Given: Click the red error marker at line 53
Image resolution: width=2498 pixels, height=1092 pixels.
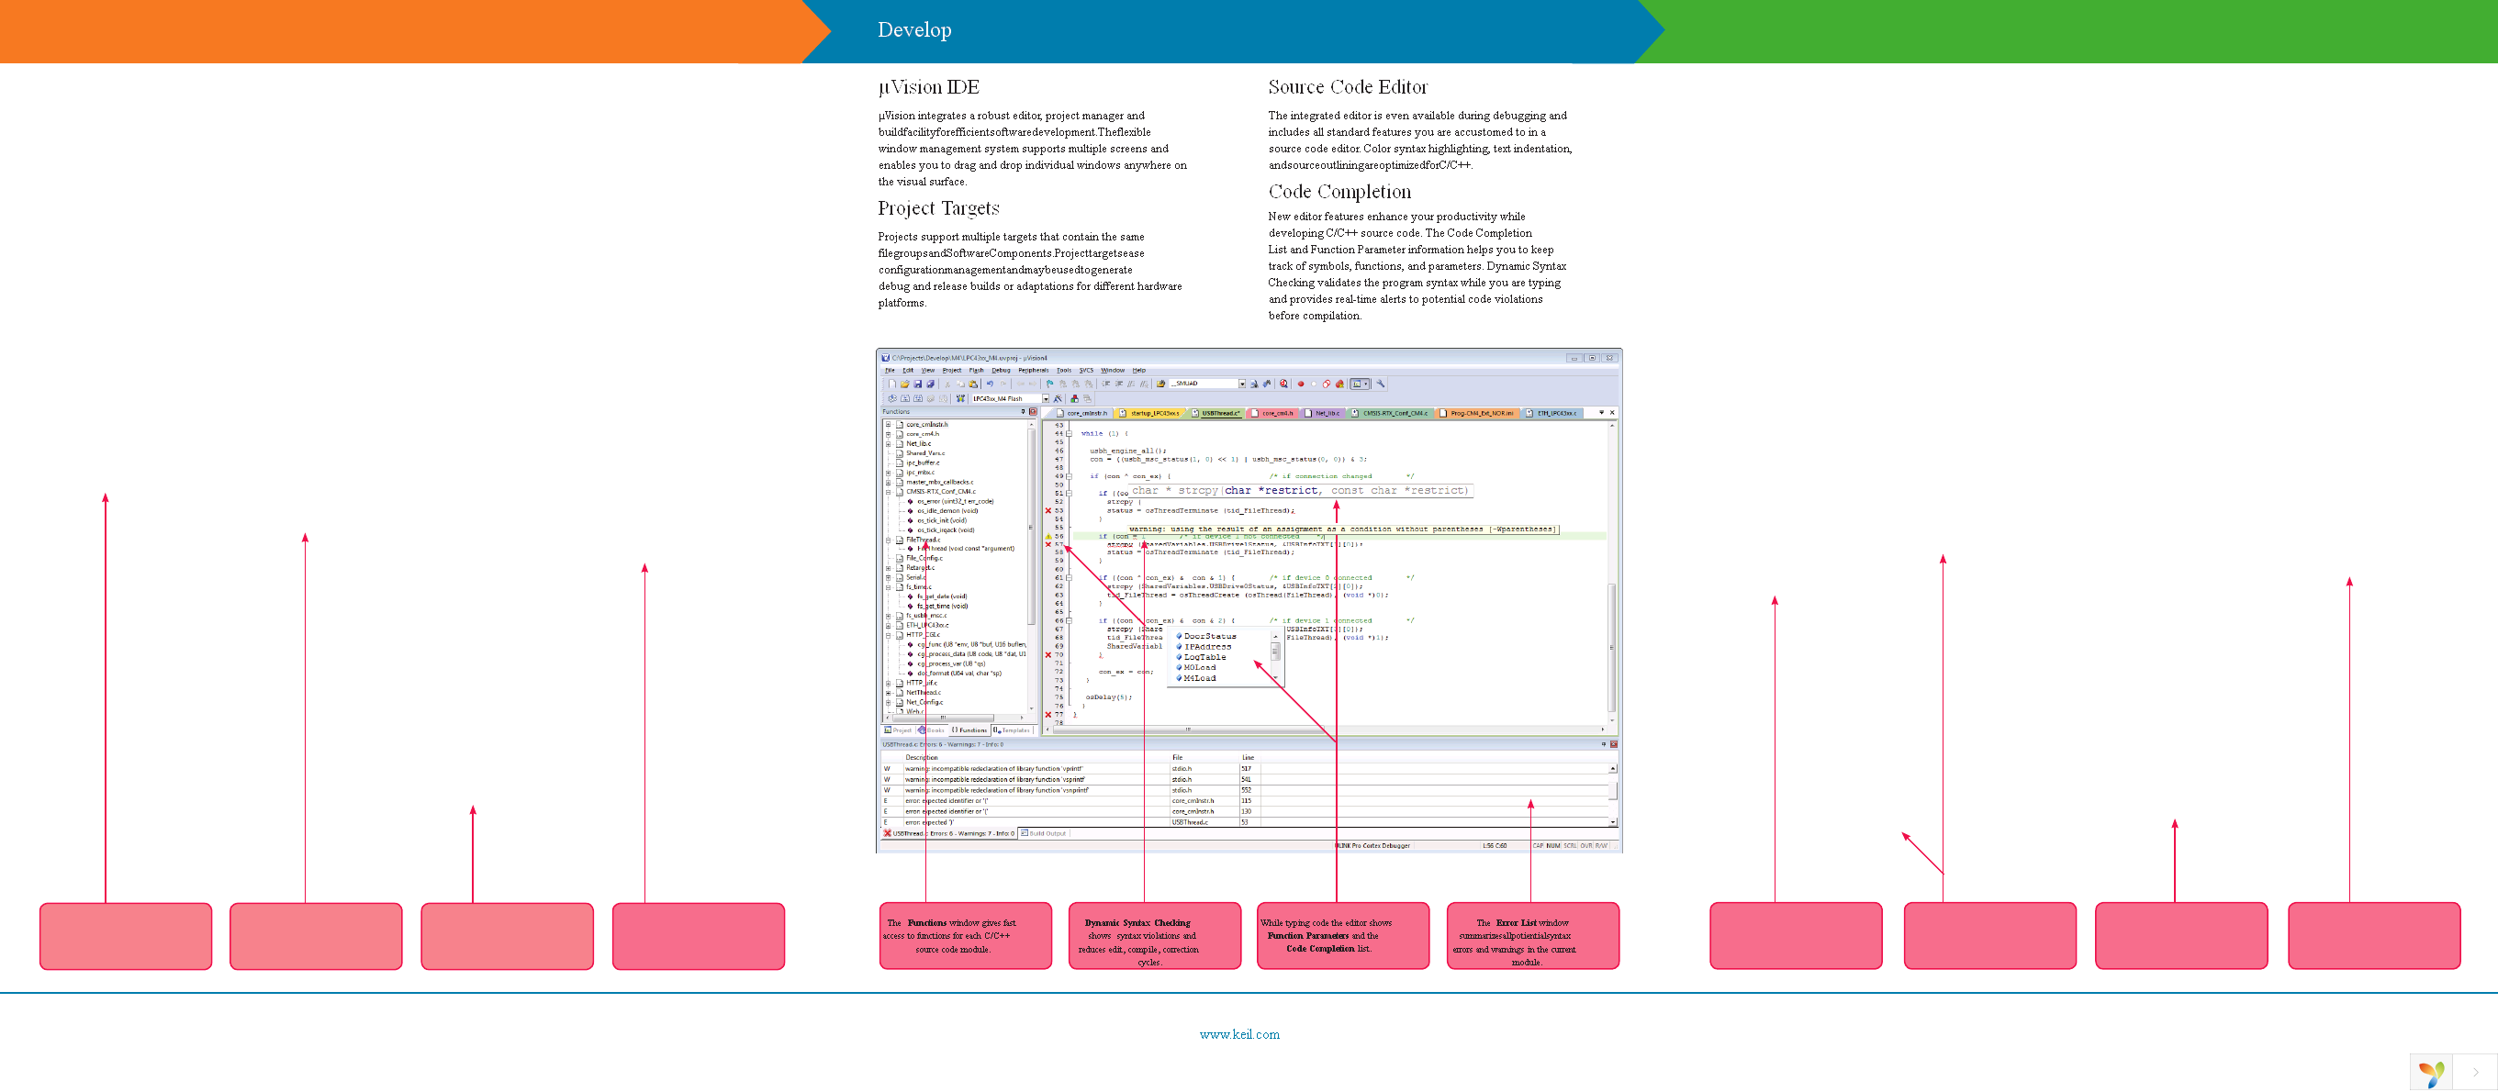Looking at the screenshot, I should [1048, 510].
